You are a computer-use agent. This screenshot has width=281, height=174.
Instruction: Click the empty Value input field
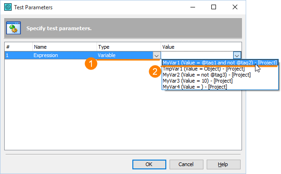pos(197,55)
